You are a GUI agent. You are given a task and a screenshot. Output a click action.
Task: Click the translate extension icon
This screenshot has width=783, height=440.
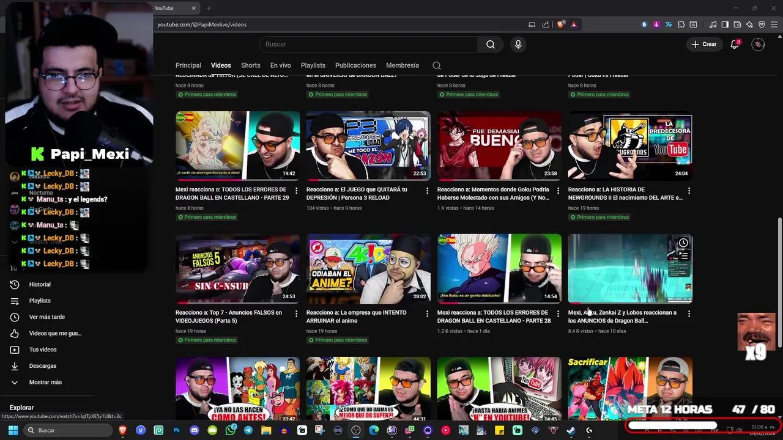coord(669,24)
